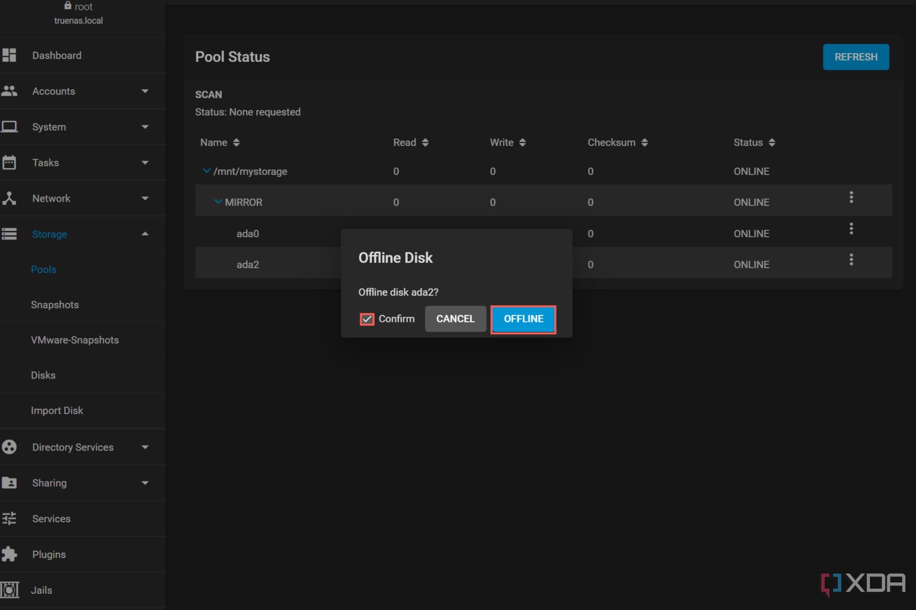916x610 pixels.
Task: Open the Services label
Action: point(51,518)
